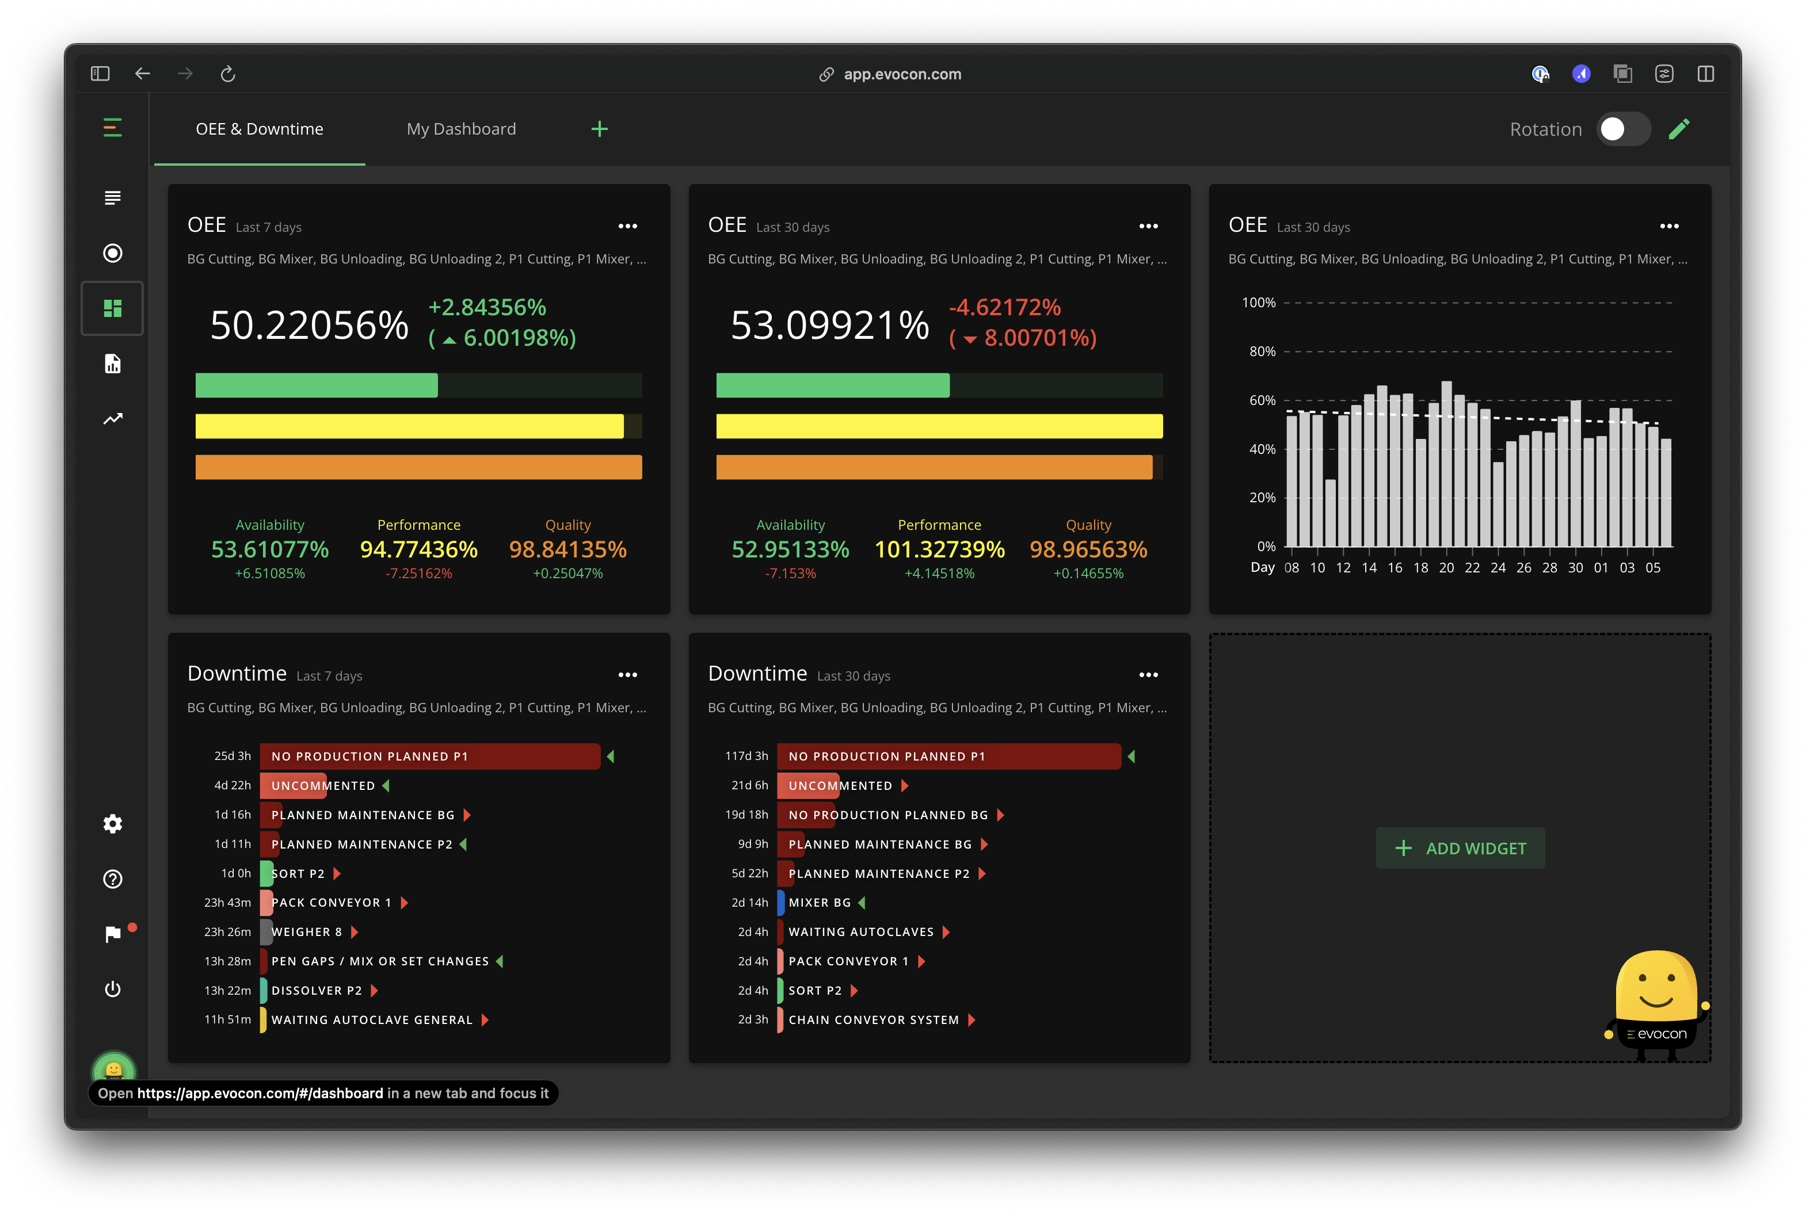Click the help/question mark icon in sidebar
The image size is (1806, 1215).
point(114,878)
